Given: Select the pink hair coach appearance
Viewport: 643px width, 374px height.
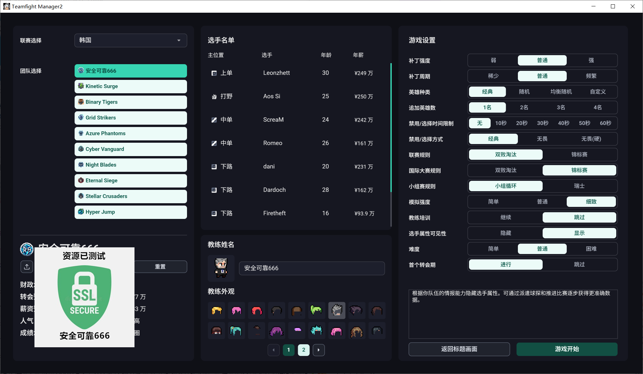Looking at the screenshot, I should click(x=236, y=310).
